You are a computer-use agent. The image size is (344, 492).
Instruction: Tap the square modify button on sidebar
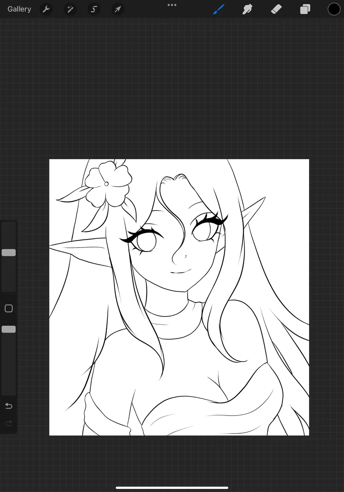8,308
